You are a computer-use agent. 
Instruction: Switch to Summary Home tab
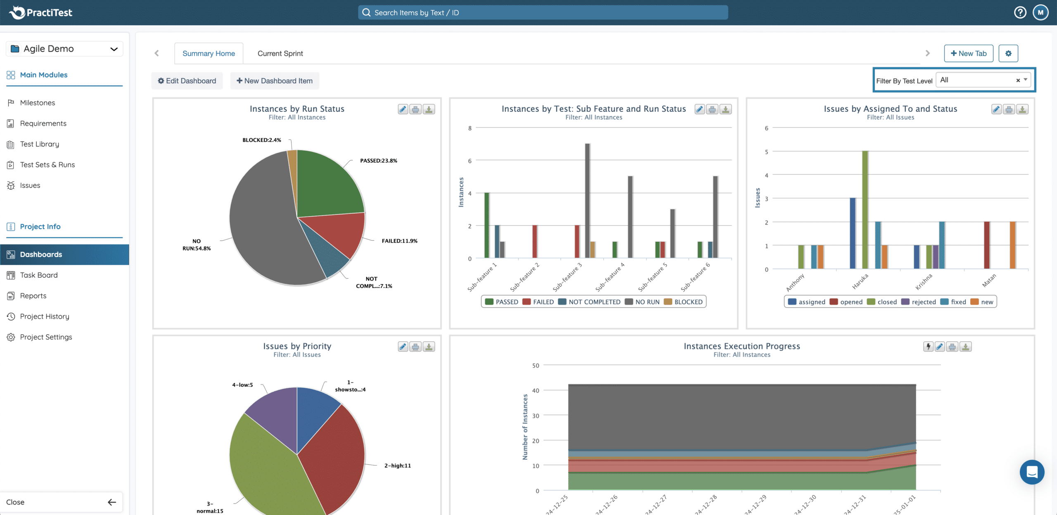(x=209, y=53)
